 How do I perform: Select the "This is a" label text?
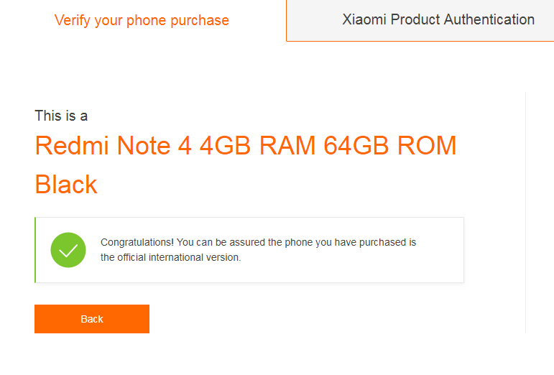pyautogui.click(x=61, y=116)
